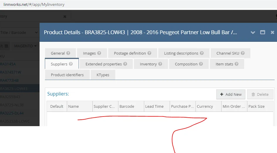Sort by the Default column header

[57, 106]
